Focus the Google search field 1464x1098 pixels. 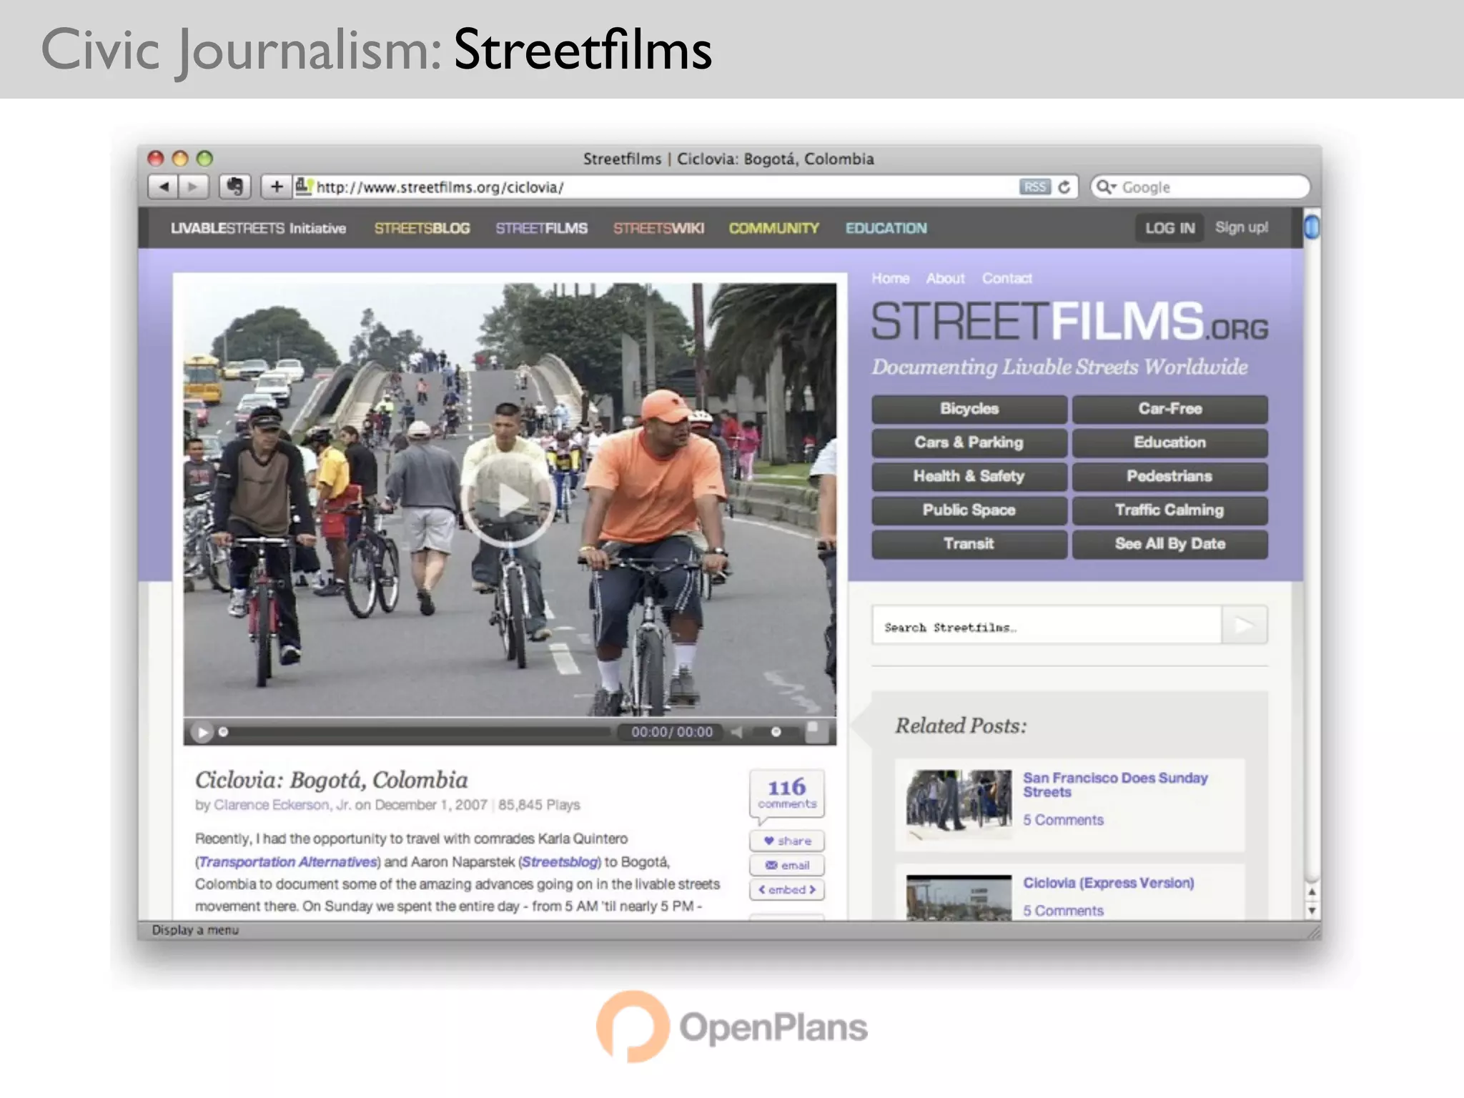point(1201,187)
